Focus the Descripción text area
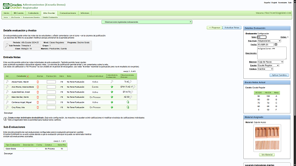 pyautogui.click(x=272, y=53)
